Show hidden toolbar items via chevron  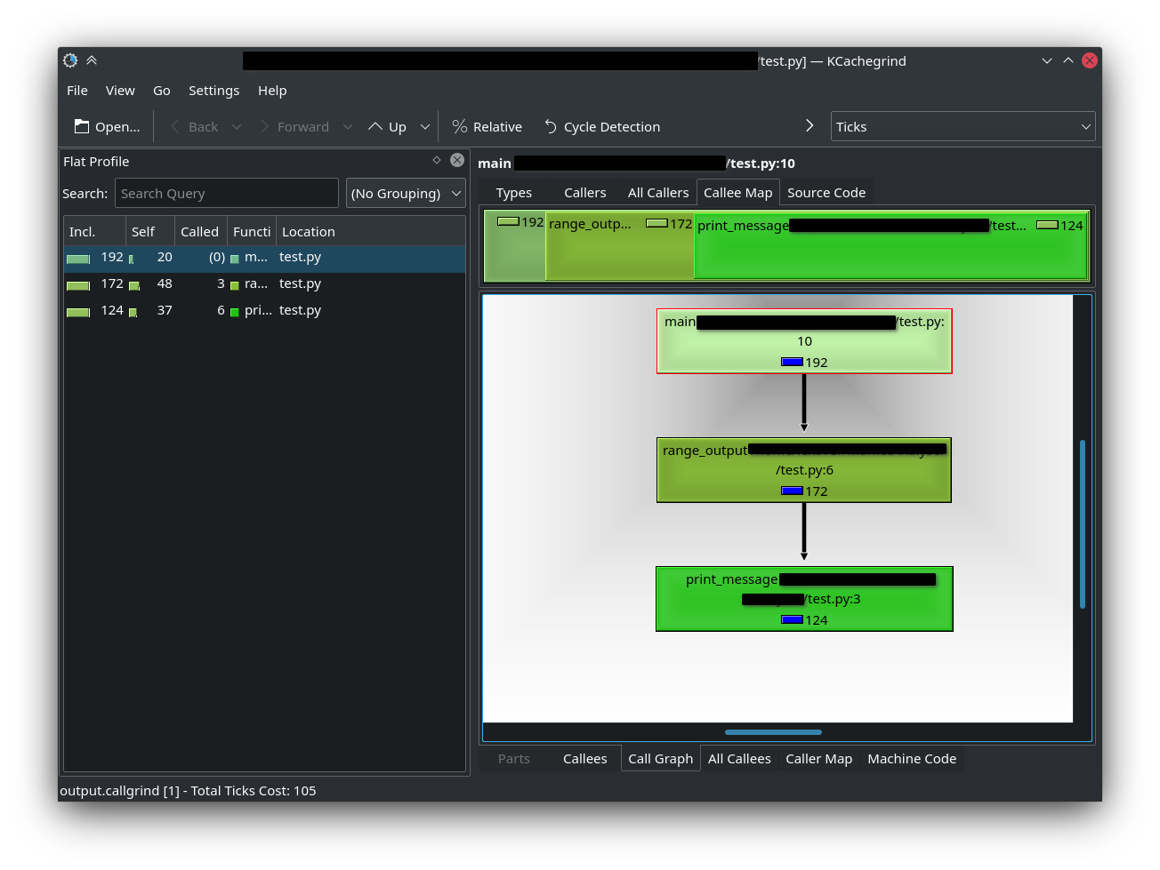click(810, 126)
